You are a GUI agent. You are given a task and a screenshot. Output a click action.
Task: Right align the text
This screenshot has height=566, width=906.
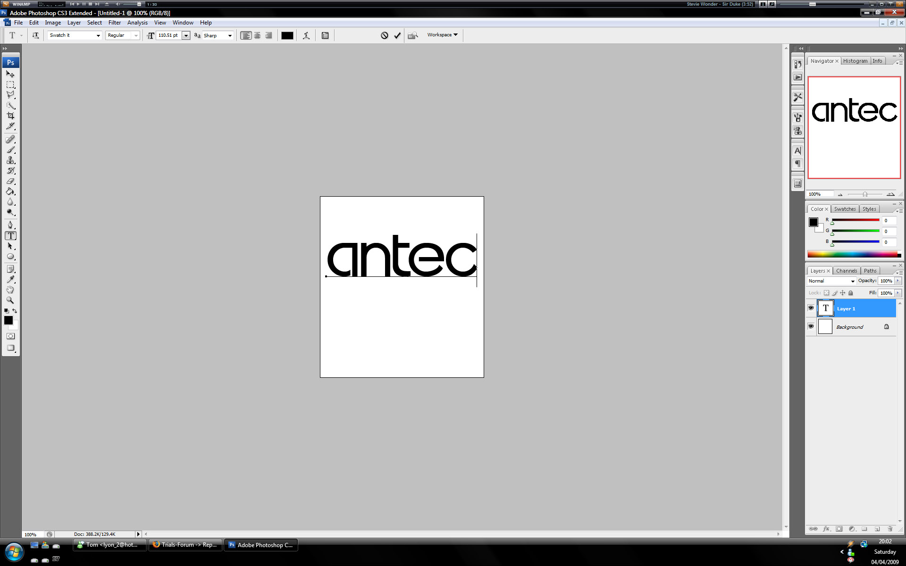click(x=268, y=35)
